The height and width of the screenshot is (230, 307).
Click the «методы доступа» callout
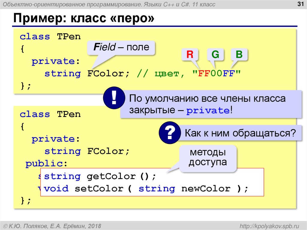point(208,158)
